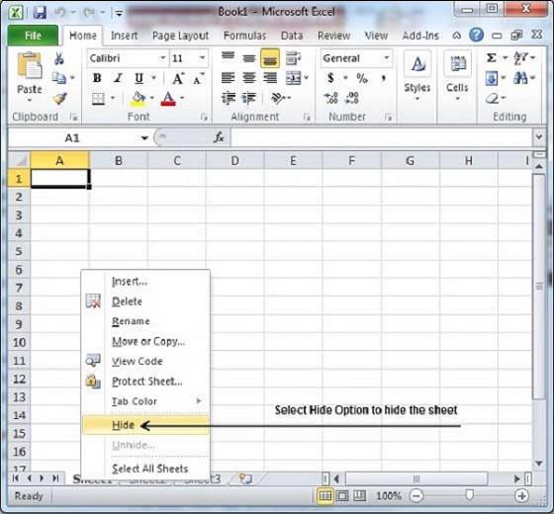Image resolution: width=554 pixels, height=514 pixels.
Task: Select Top Align icon
Action: (229, 57)
